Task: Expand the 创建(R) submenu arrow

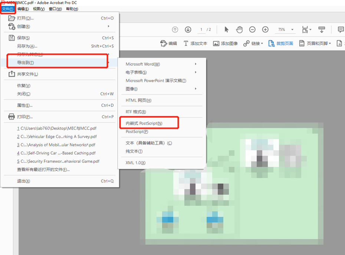Action: (108, 26)
